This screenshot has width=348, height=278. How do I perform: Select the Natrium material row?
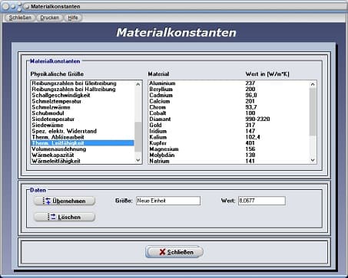click(x=229, y=161)
